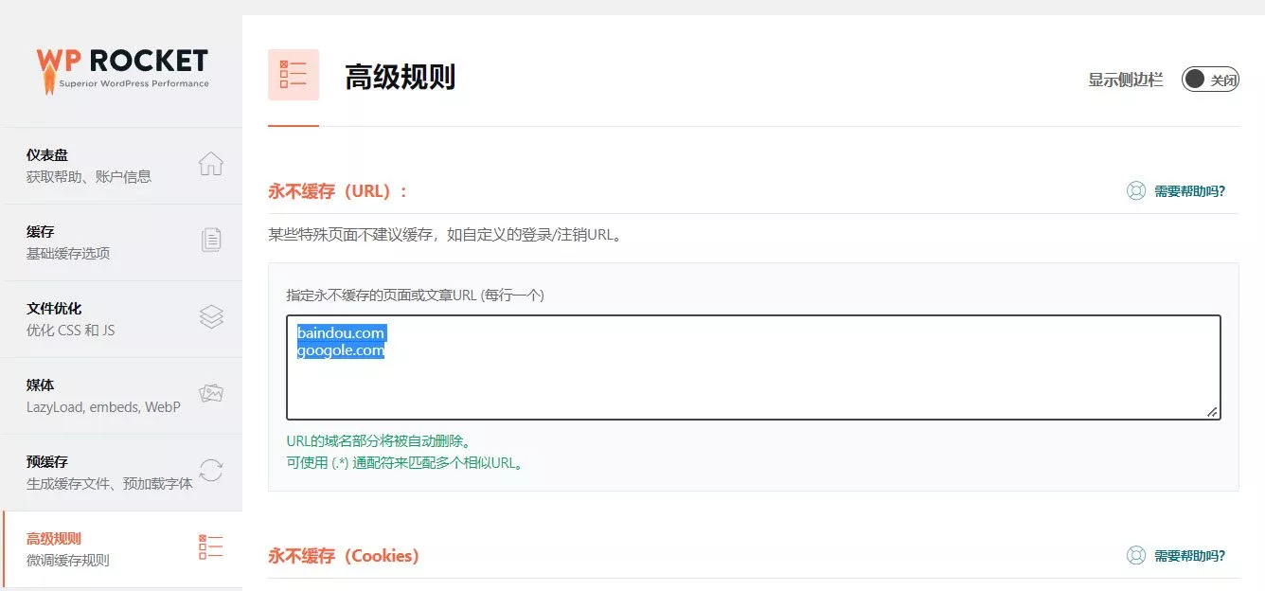This screenshot has height=591, width=1265.
Task: Click Superior WordPress Performance tagline
Action: click(x=134, y=83)
